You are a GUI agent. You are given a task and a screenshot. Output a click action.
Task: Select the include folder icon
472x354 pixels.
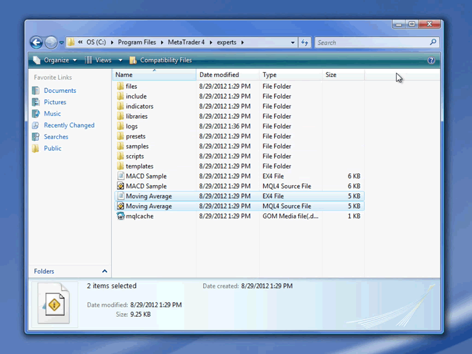[120, 96]
